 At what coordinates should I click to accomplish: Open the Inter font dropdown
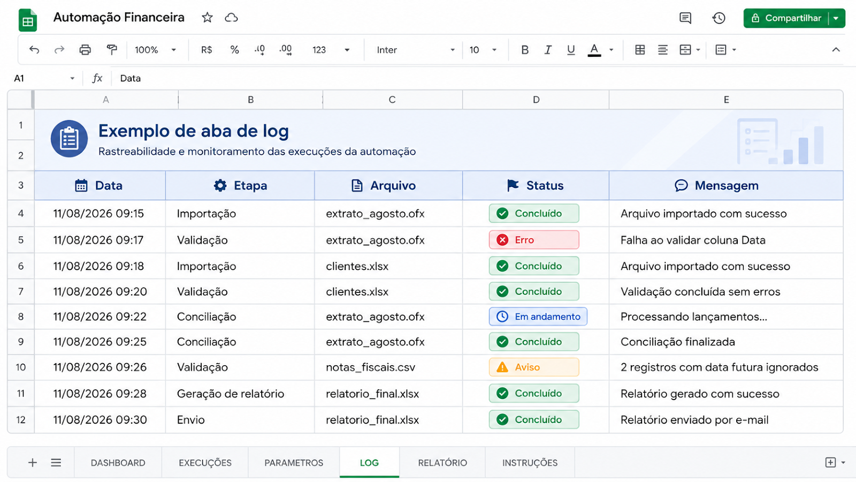415,50
